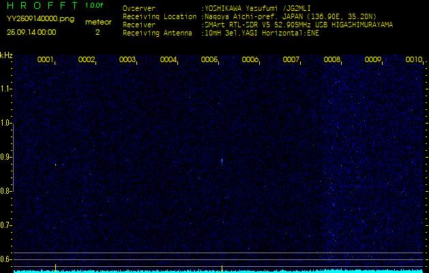429x273 pixels.
Task: Click the 0.9 kHz axis label
Action: tap(5, 157)
